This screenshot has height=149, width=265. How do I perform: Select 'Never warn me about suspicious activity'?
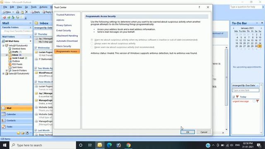point(92,47)
